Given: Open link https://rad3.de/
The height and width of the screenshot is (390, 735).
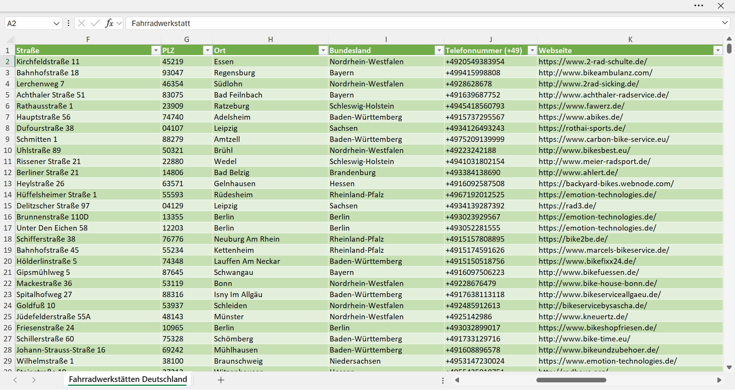Looking at the screenshot, I should pos(567,206).
